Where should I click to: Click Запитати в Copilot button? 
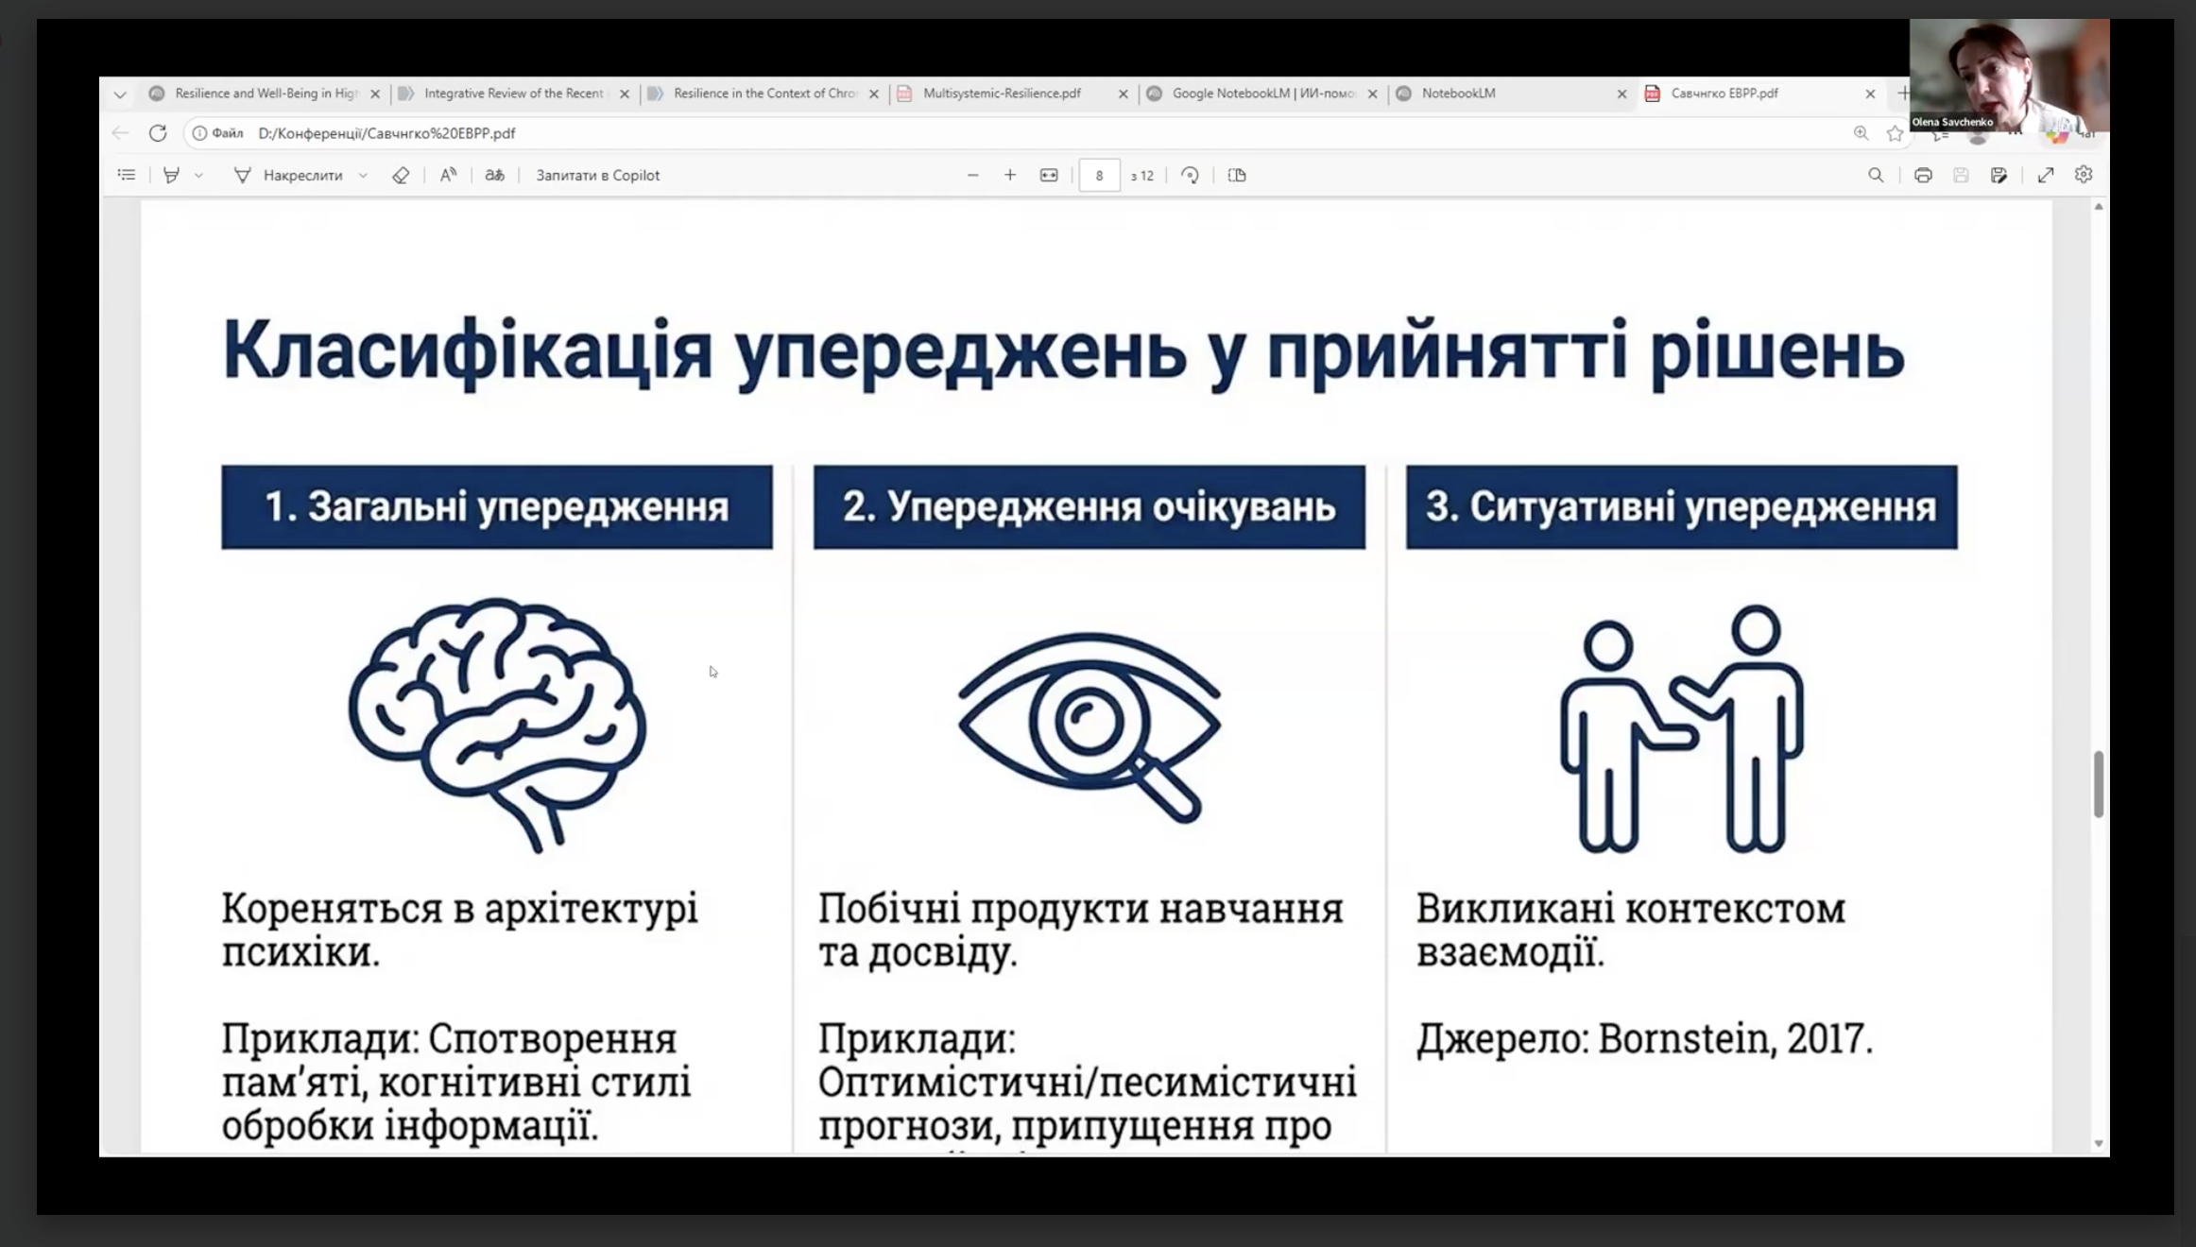pos(597,175)
